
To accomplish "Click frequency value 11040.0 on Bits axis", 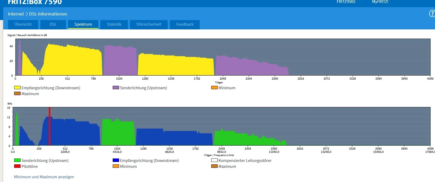I will (x=274, y=152).
